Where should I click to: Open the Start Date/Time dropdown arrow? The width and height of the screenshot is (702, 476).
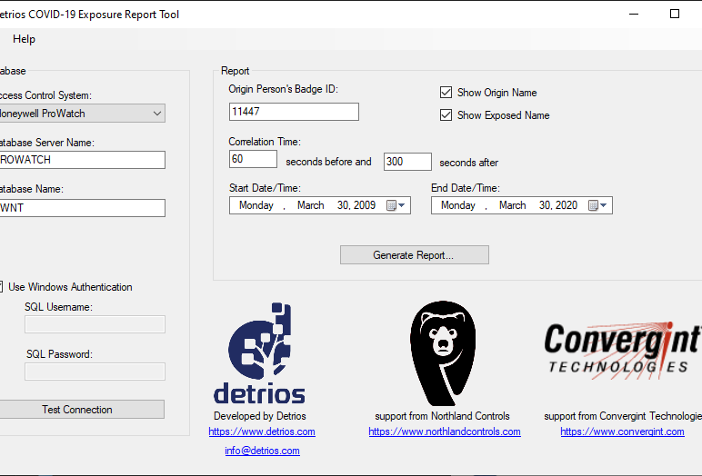coord(403,205)
